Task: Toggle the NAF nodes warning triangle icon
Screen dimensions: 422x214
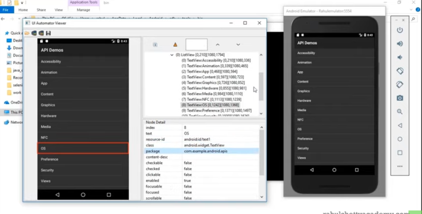Action: click(x=175, y=45)
